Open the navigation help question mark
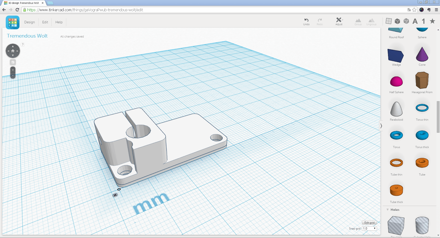This screenshot has width=440, height=238. click(23, 44)
